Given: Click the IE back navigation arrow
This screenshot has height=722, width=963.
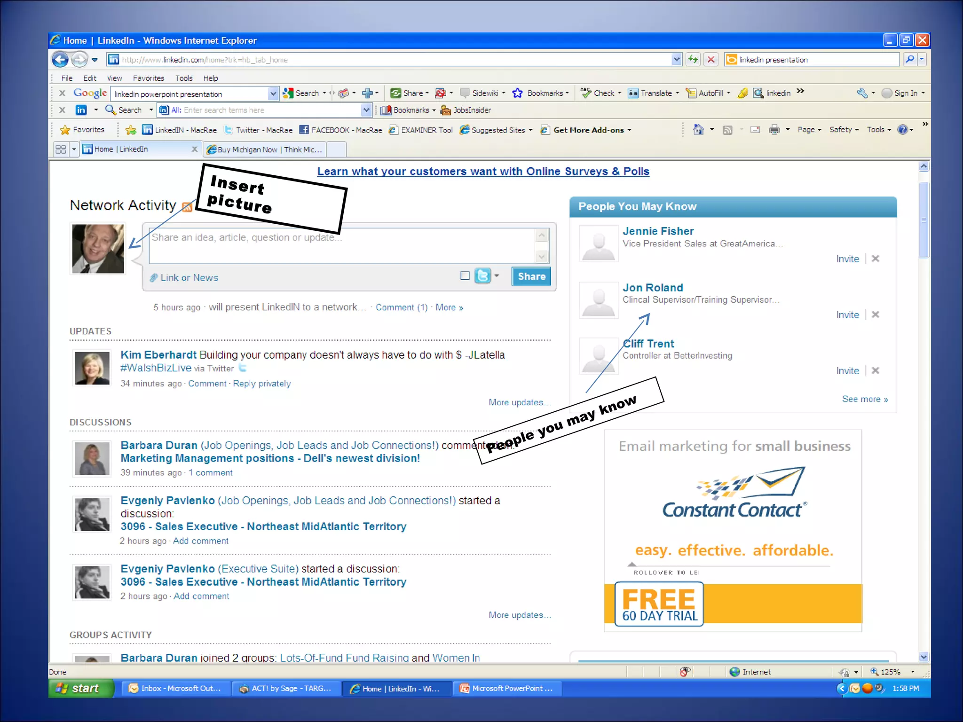Looking at the screenshot, I should coord(60,60).
